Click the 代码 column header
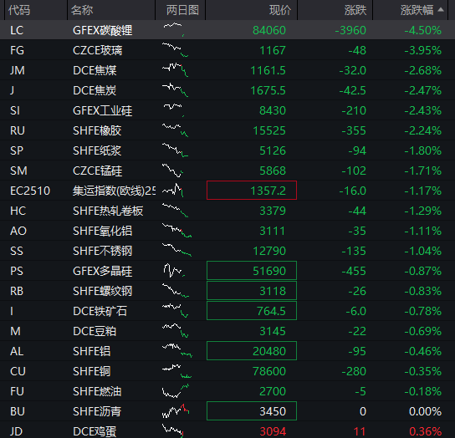 pyautogui.click(x=19, y=10)
